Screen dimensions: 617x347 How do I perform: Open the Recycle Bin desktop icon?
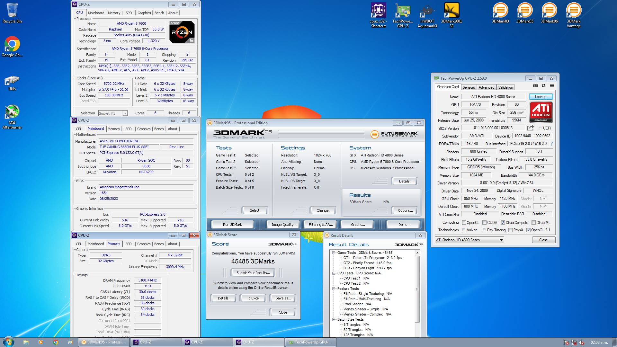click(x=12, y=13)
